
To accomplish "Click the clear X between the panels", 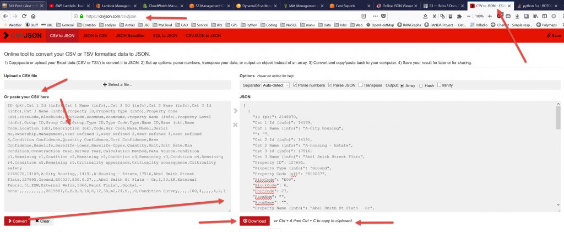I will (x=235, y=125).
